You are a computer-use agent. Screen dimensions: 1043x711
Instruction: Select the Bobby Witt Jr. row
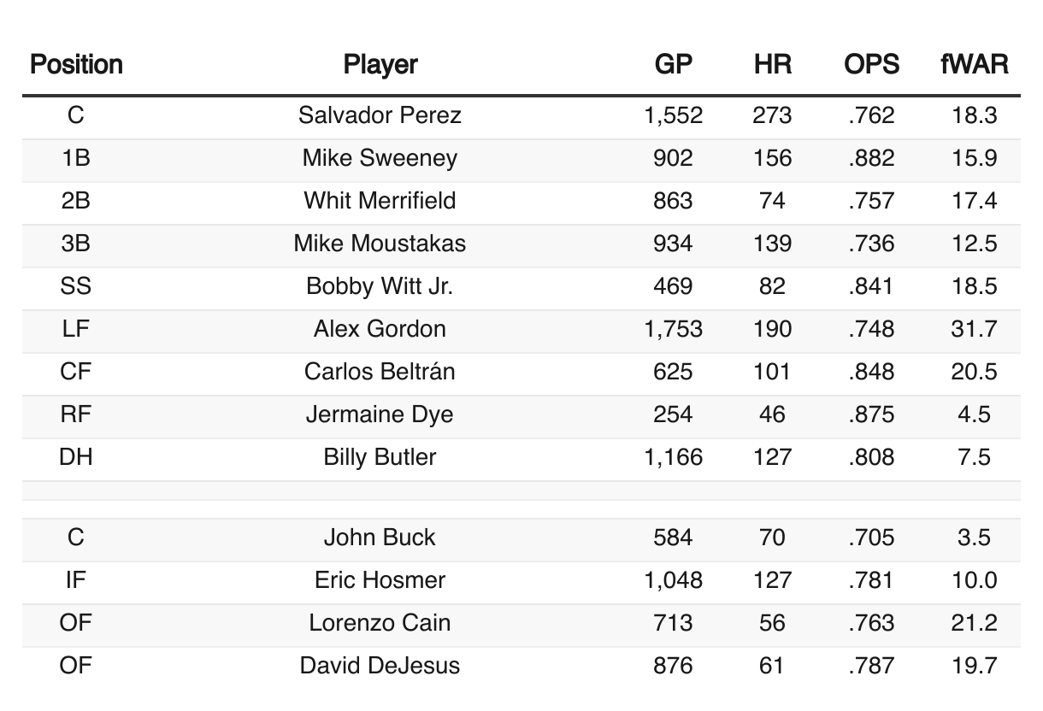(521, 286)
